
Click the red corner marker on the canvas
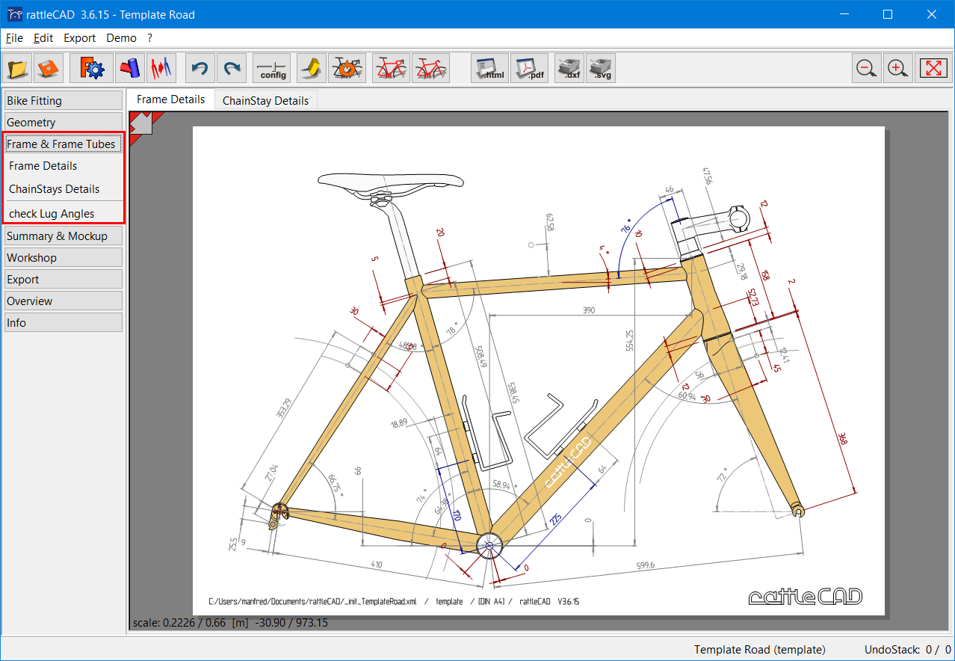pos(140,123)
